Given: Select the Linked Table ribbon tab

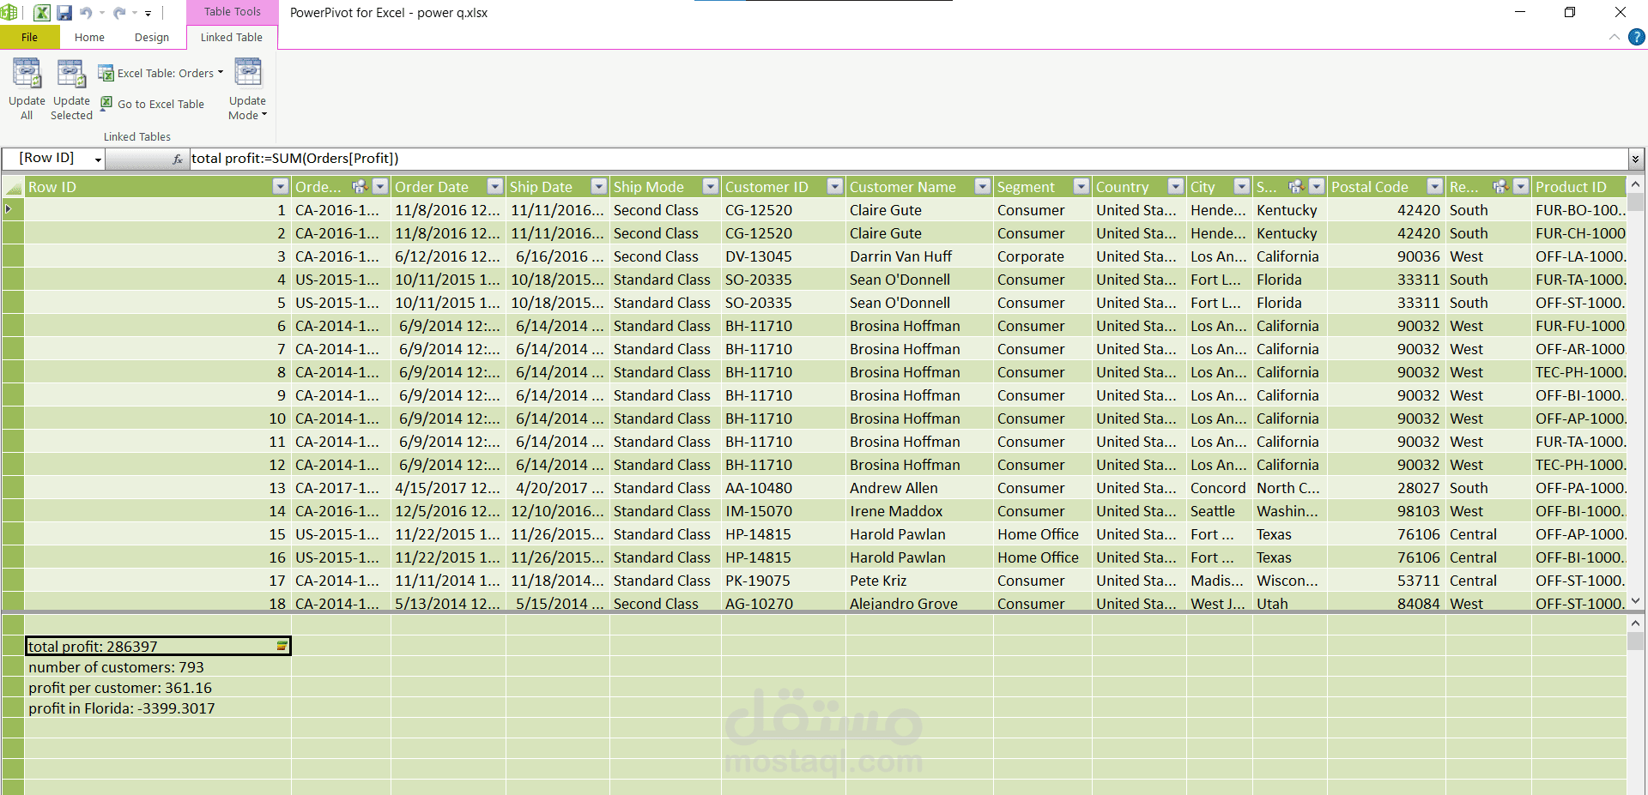Looking at the screenshot, I should pos(232,37).
